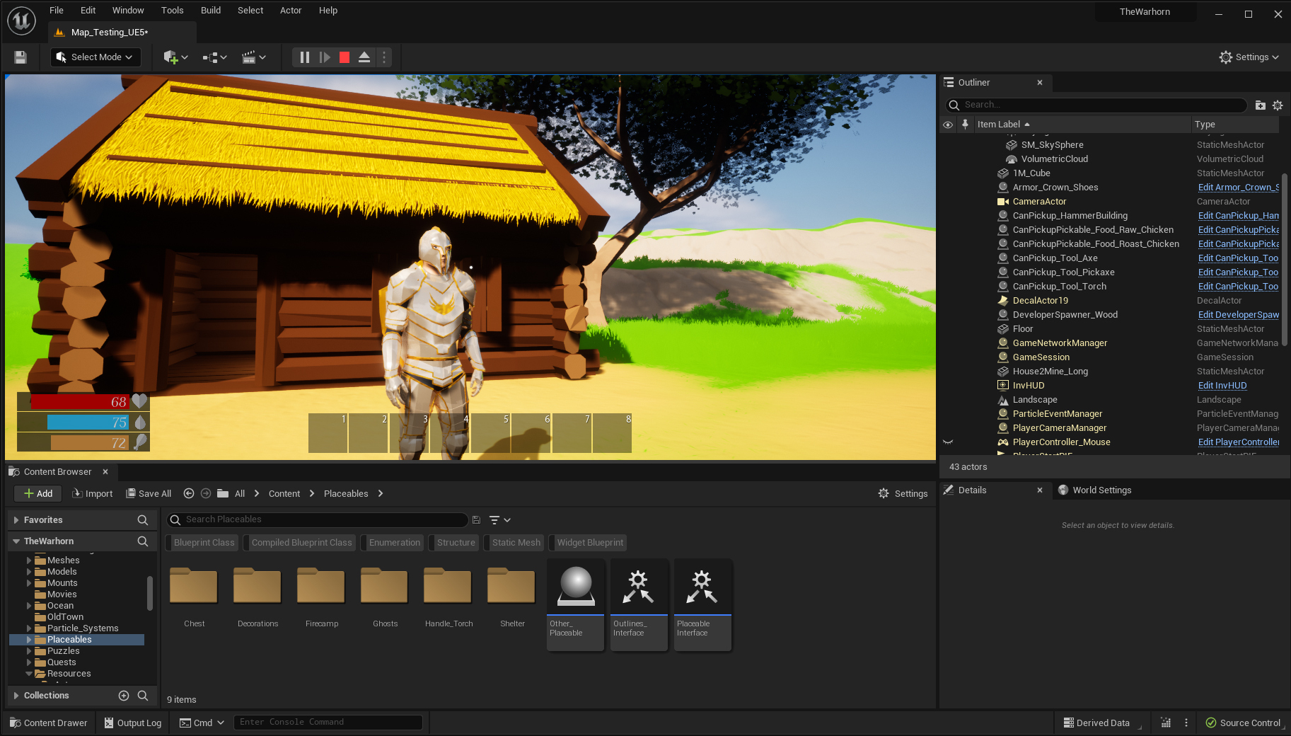Image resolution: width=1291 pixels, height=736 pixels.
Task: Open the Outliner settings gear
Action: pyautogui.click(x=1278, y=105)
